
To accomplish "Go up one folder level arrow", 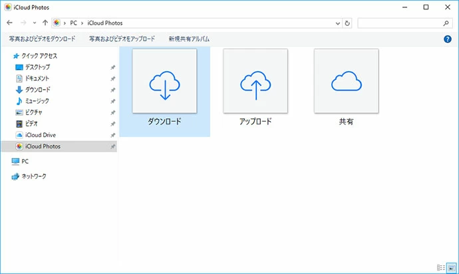I will click(x=45, y=23).
